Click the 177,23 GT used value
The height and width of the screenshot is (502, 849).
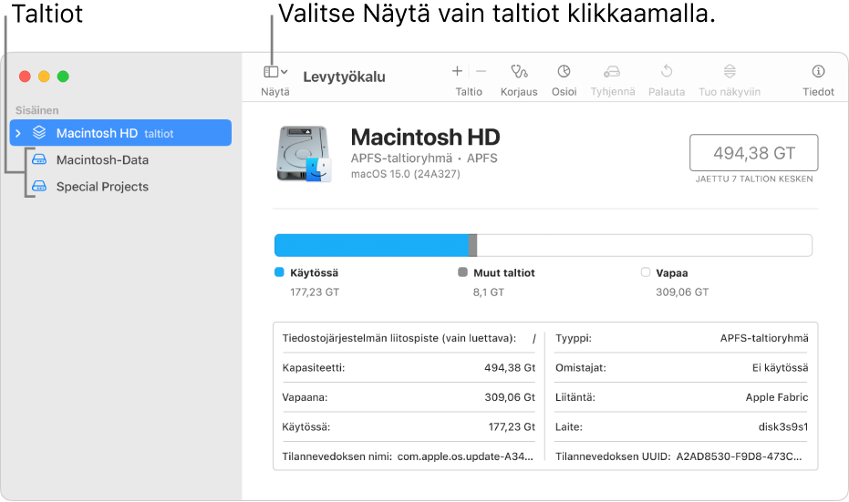[x=315, y=292]
